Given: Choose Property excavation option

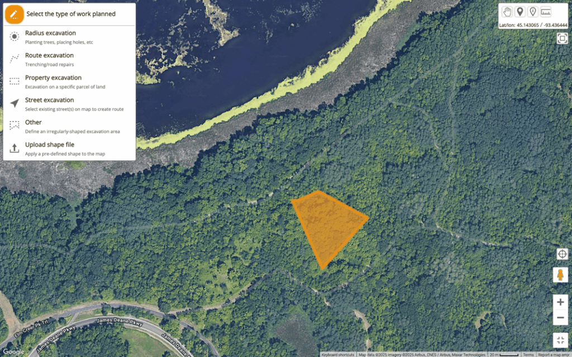Looking at the screenshot, I should coord(69,81).
